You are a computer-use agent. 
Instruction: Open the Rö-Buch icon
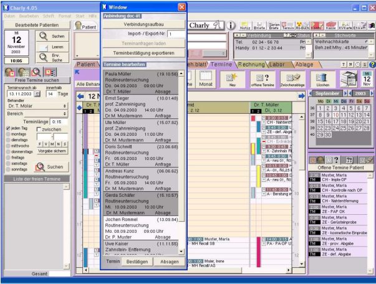click(x=302, y=26)
